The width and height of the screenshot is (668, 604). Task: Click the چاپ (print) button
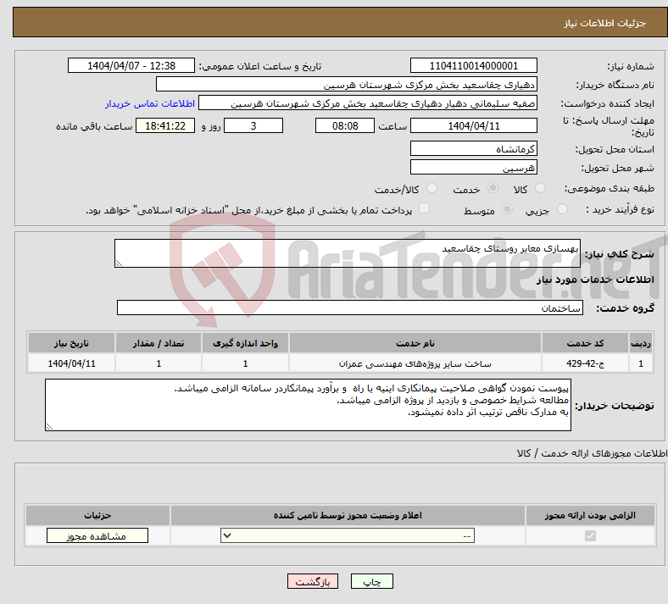pyautogui.click(x=371, y=581)
